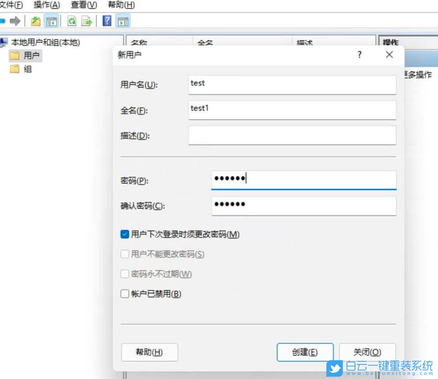The height and width of the screenshot is (379, 438).
Task: Click the 帮助 button in the dialog
Action: pyautogui.click(x=149, y=352)
